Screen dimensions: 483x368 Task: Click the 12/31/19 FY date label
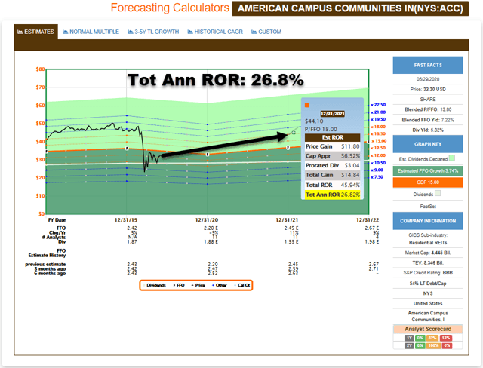(x=126, y=220)
